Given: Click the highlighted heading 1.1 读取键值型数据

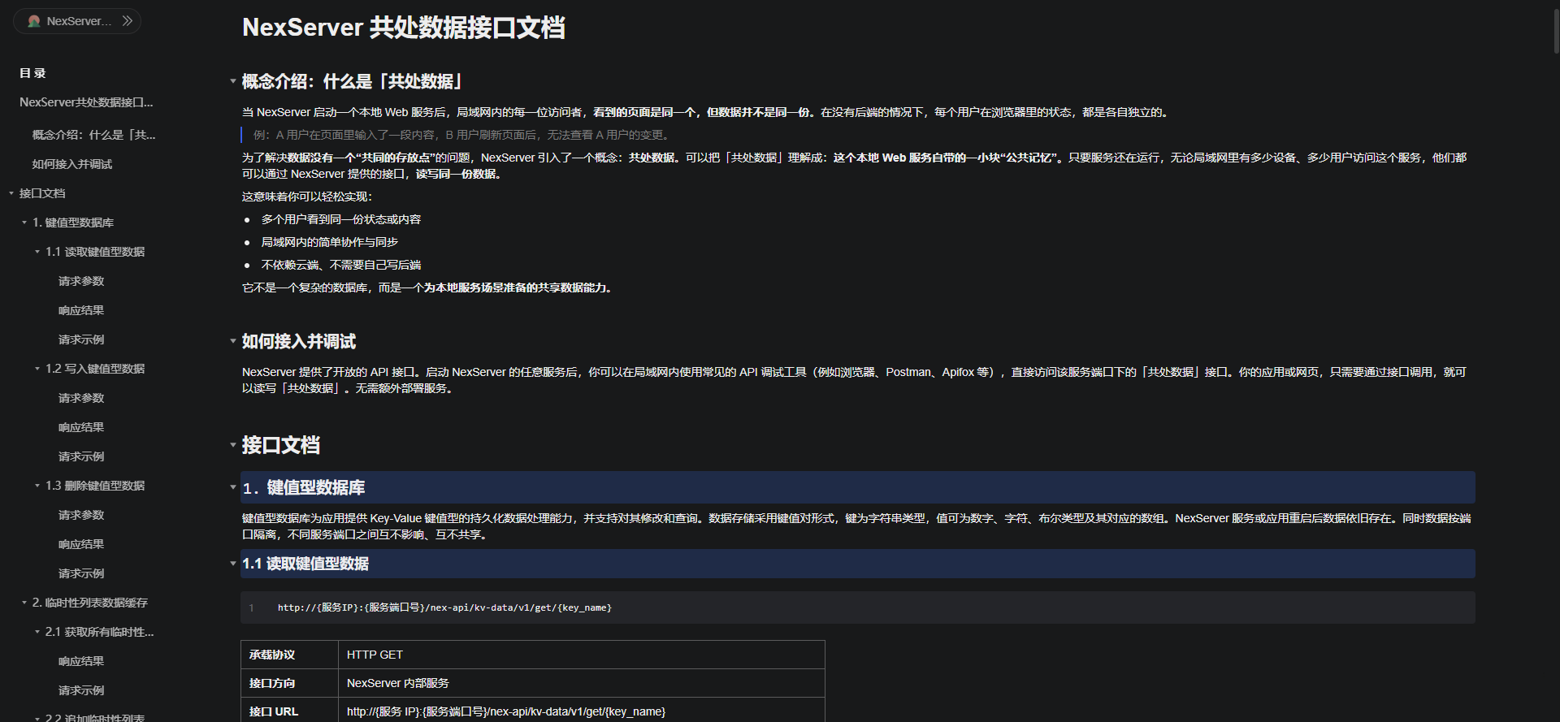Looking at the screenshot, I should click(x=858, y=564).
